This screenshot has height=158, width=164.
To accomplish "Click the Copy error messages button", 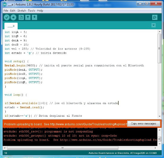I will [x=143, y=124].
